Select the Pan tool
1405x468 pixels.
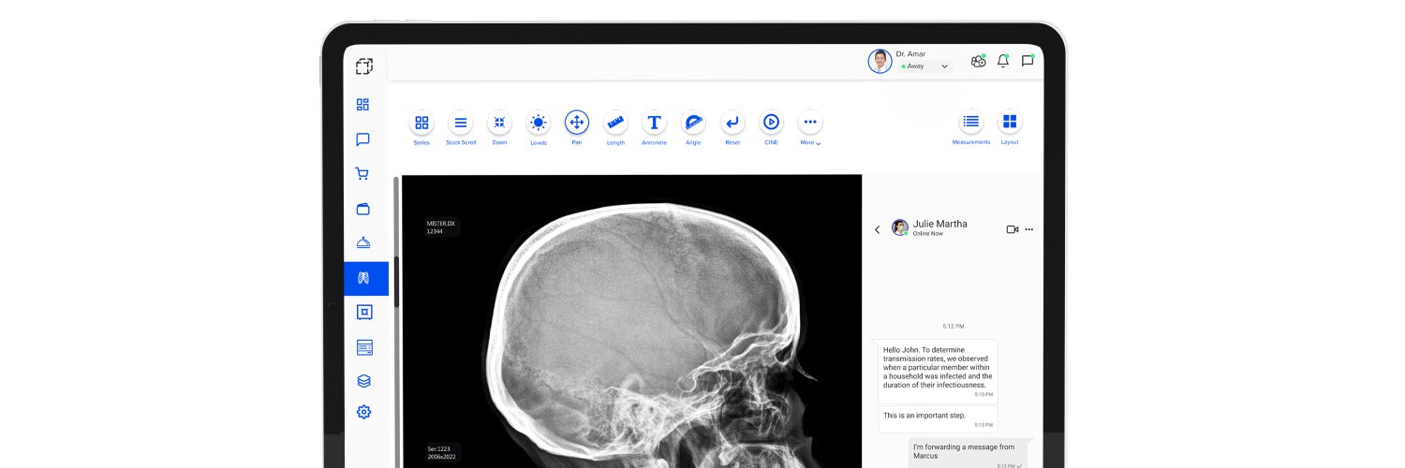pyautogui.click(x=577, y=123)
